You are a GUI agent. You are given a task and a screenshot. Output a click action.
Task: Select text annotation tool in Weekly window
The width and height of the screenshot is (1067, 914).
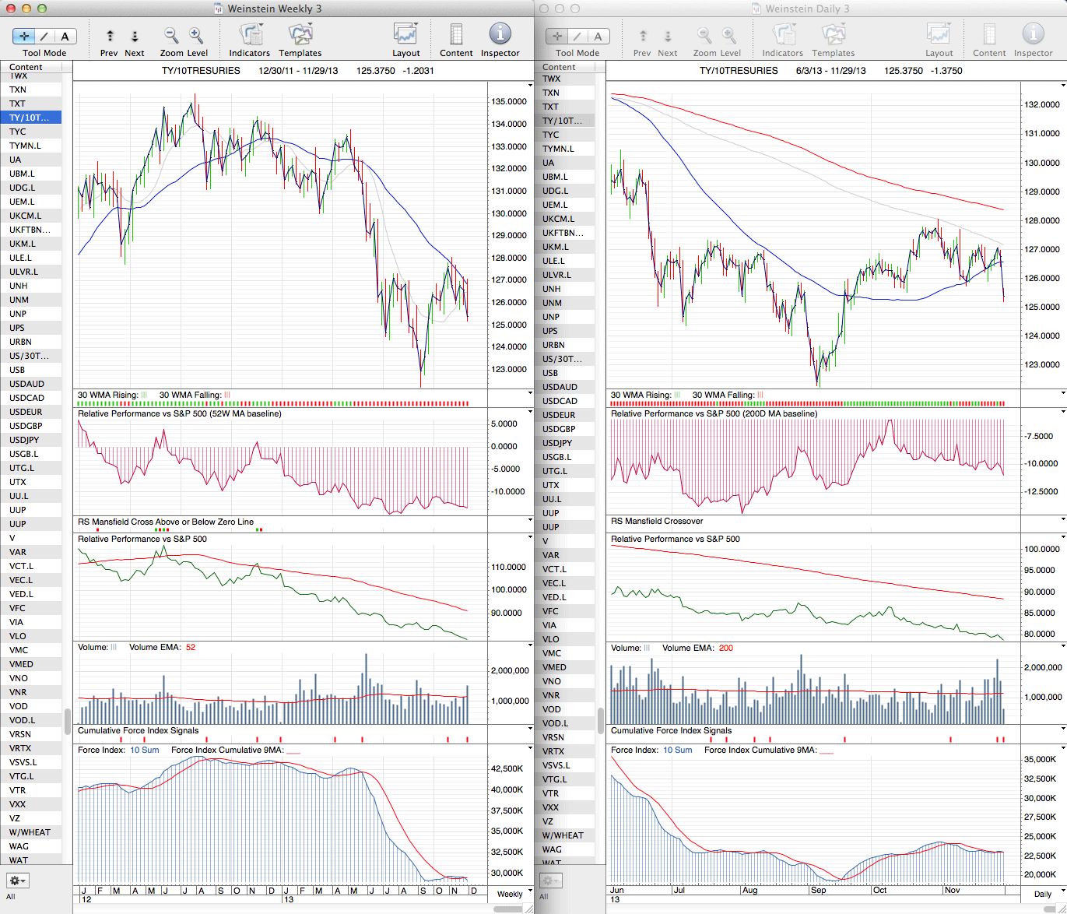tap(65, 36)
